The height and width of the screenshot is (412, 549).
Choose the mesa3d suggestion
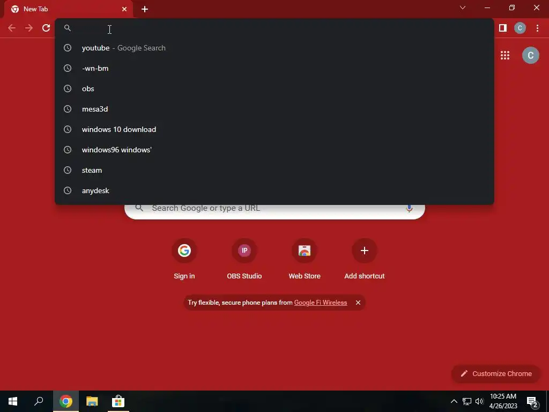pos(274,109)
